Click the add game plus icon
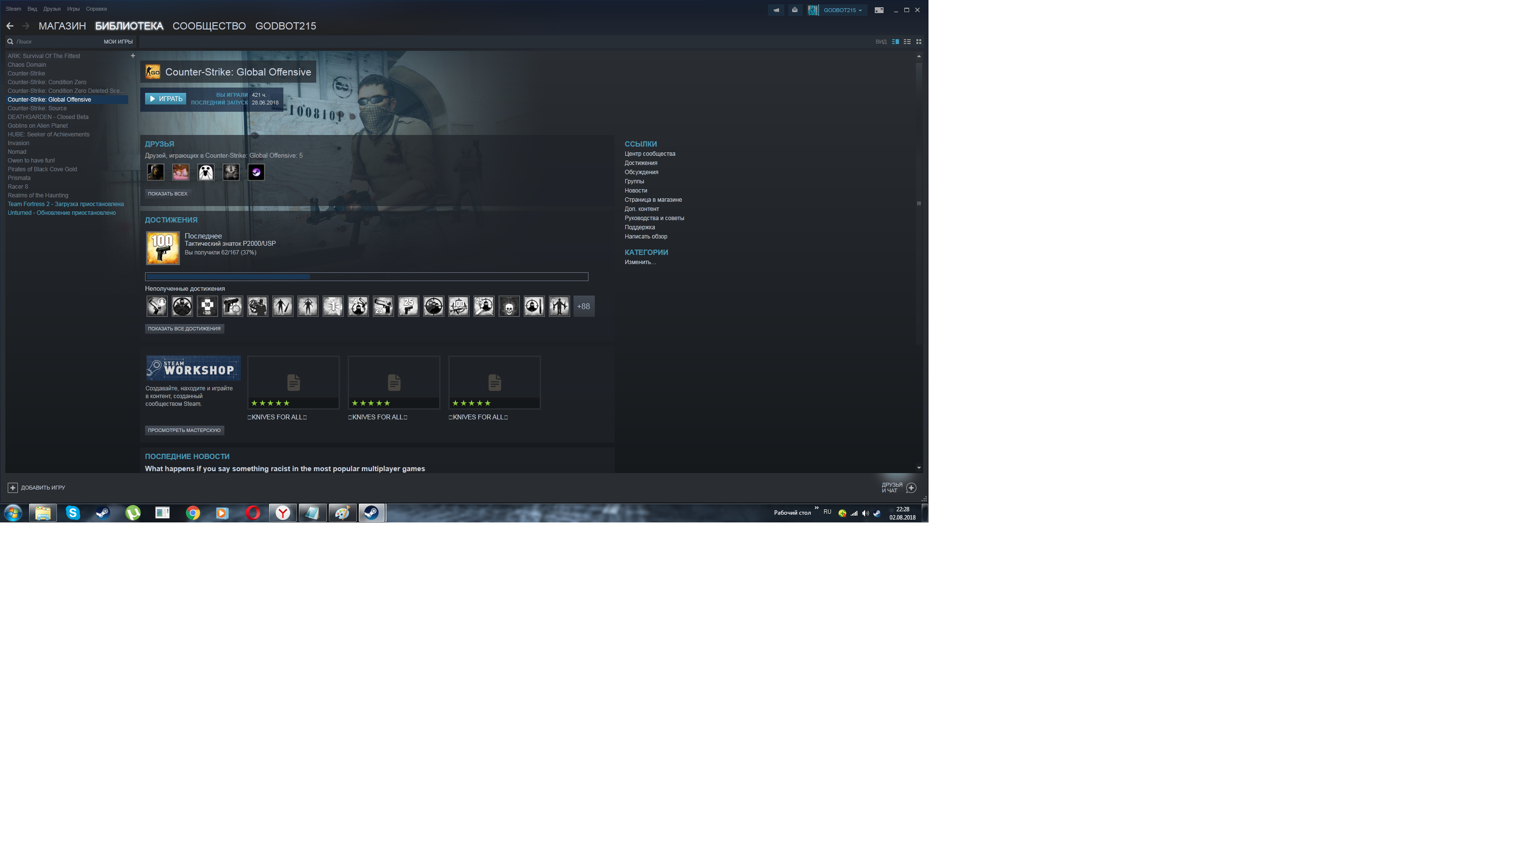This screenshot has height=862, width=1532. (13, 488)
